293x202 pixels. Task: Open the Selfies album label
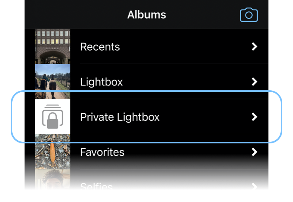tap(96, 185)
